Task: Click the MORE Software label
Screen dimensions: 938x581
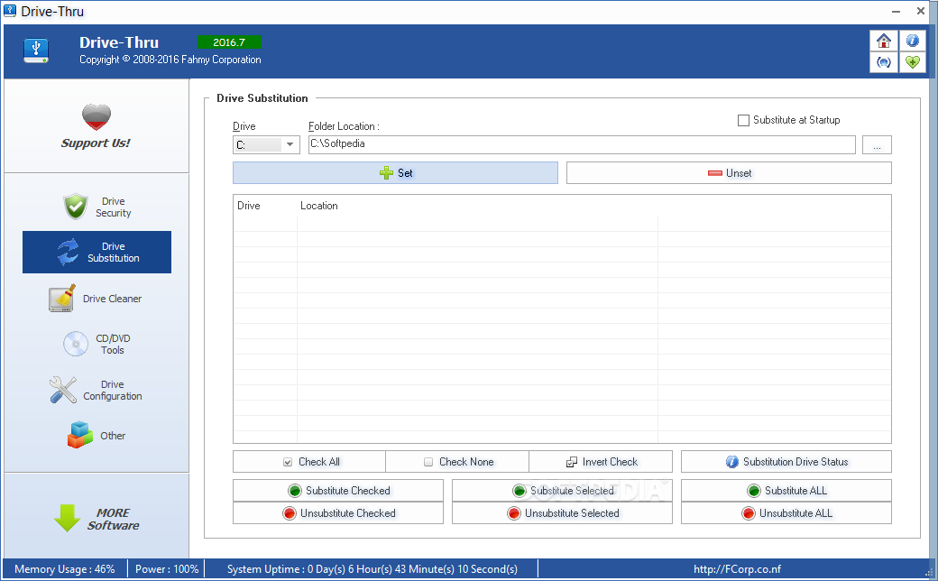Action: (x=113, y=520)
